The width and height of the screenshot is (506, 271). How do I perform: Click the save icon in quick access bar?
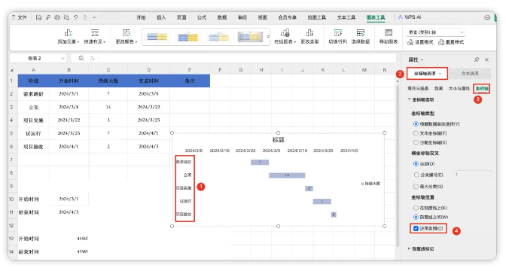(38, 17)
